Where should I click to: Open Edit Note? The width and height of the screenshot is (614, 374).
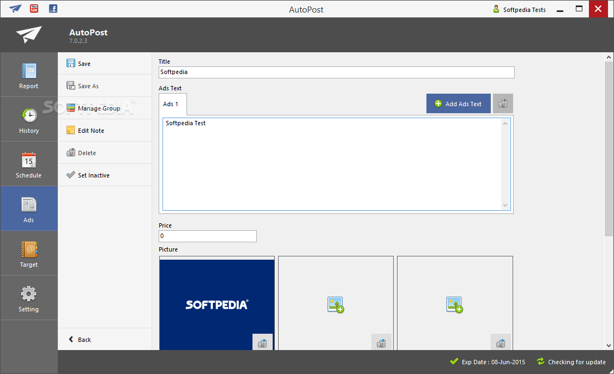[105, 130]
